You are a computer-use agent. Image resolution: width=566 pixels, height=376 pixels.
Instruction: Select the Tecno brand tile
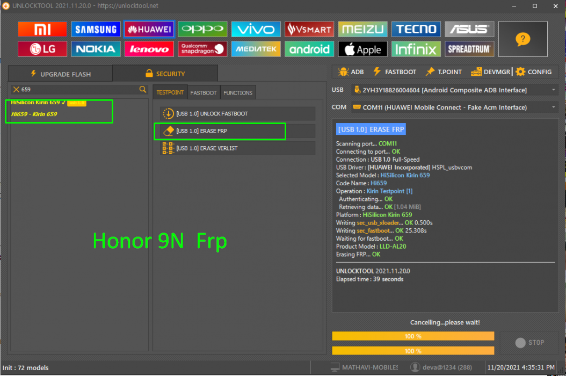416,29
